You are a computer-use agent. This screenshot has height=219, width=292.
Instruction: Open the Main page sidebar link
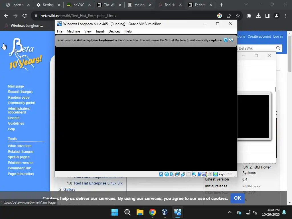coord(16,86)
